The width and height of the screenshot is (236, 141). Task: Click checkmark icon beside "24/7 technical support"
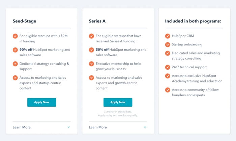pos(168,67)
